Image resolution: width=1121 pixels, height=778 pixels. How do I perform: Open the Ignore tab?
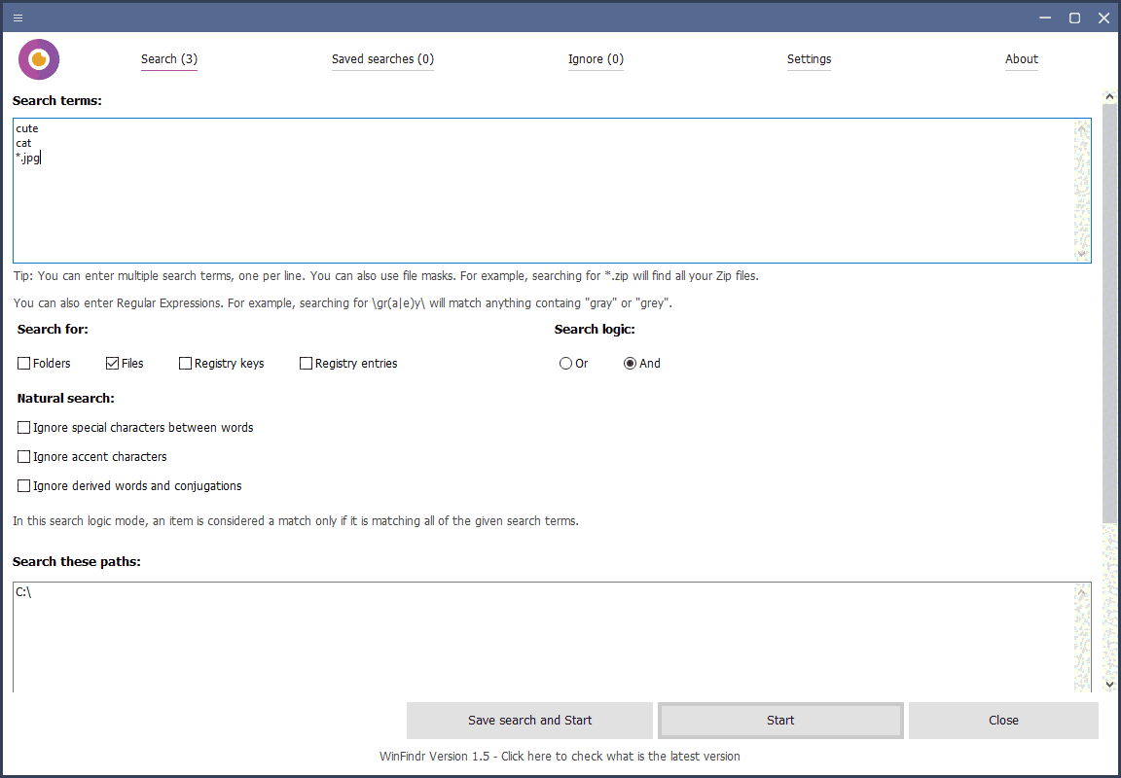coord(596,58)
